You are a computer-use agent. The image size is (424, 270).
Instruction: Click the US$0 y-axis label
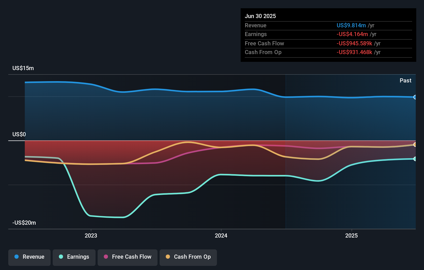click(x=19, y=134)
